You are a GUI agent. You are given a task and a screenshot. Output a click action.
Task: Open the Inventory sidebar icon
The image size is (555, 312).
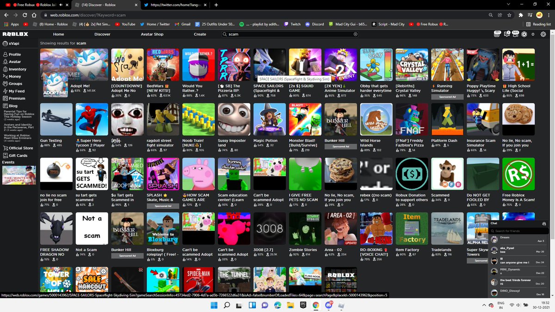tap(5, 69)
